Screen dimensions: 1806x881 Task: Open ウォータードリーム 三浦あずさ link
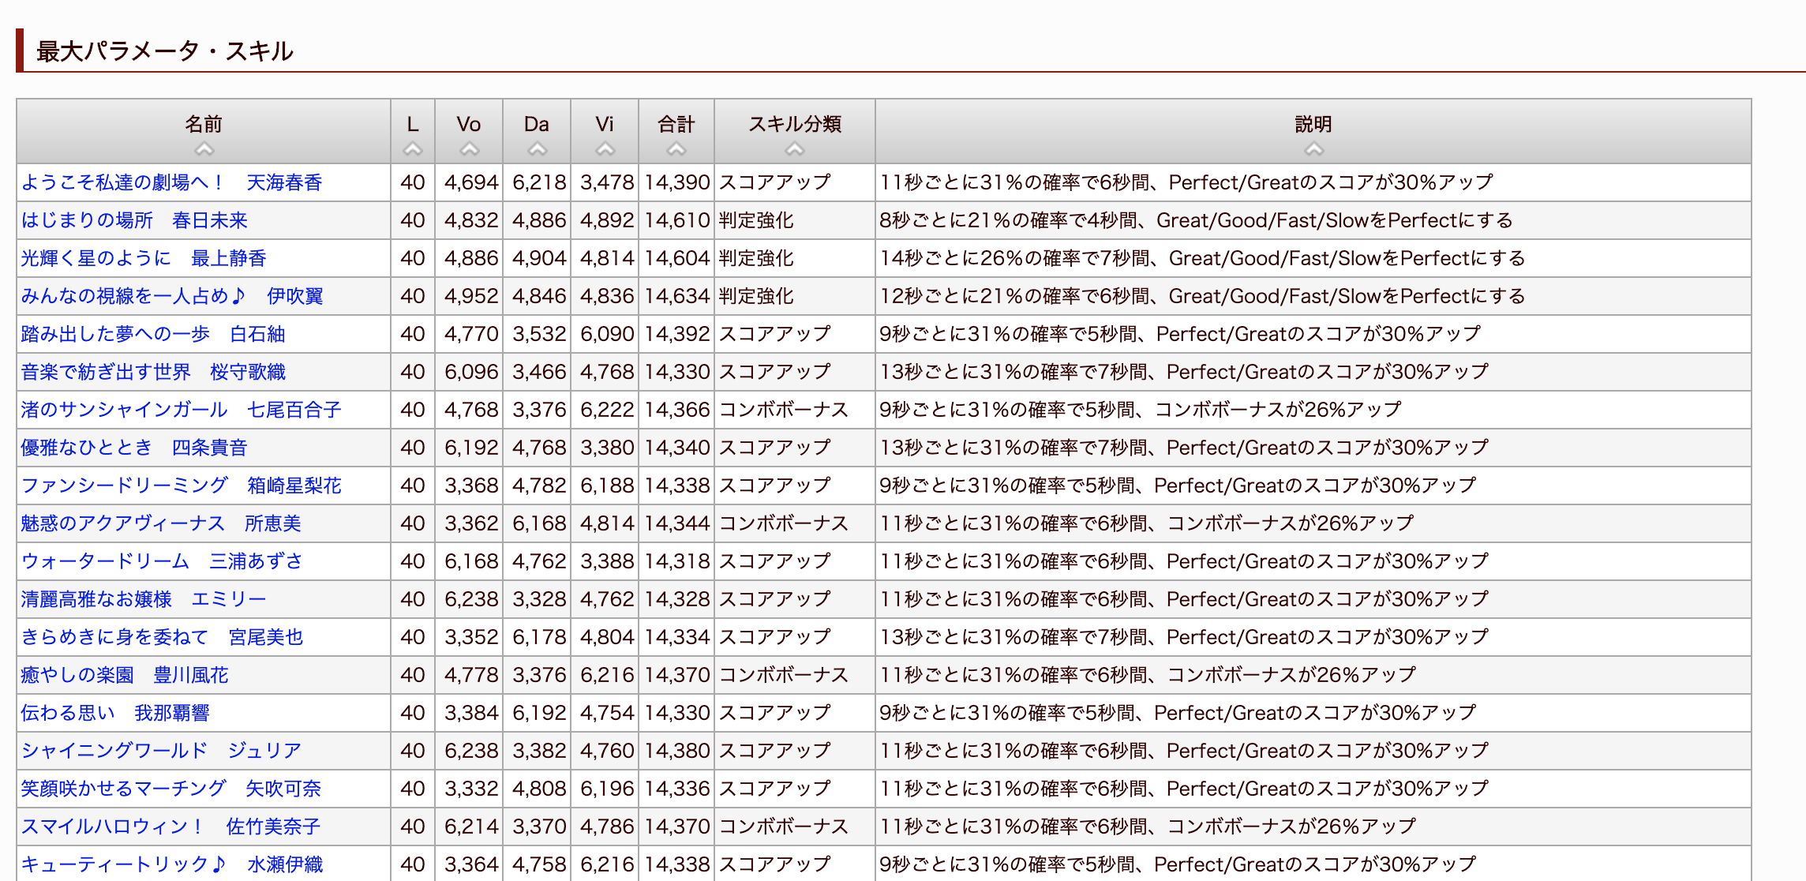tap(162, 561)
